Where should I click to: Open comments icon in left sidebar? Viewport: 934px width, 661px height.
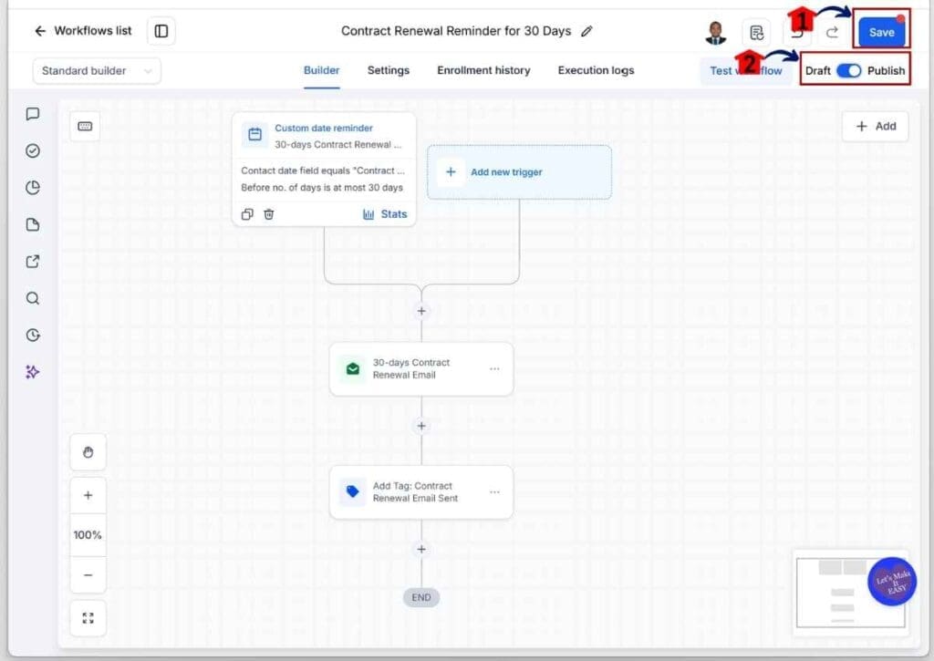tap(33, 114)
